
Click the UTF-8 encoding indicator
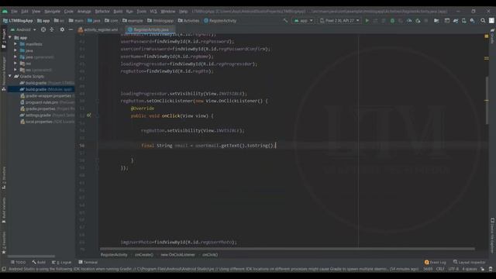453,269
